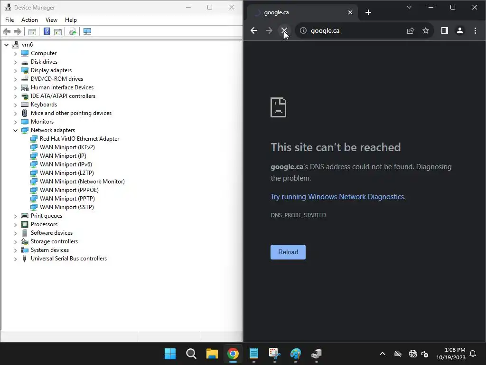Expand Universal Serial Bus controllers
486x365 pixels.
[x=15, y=259]
